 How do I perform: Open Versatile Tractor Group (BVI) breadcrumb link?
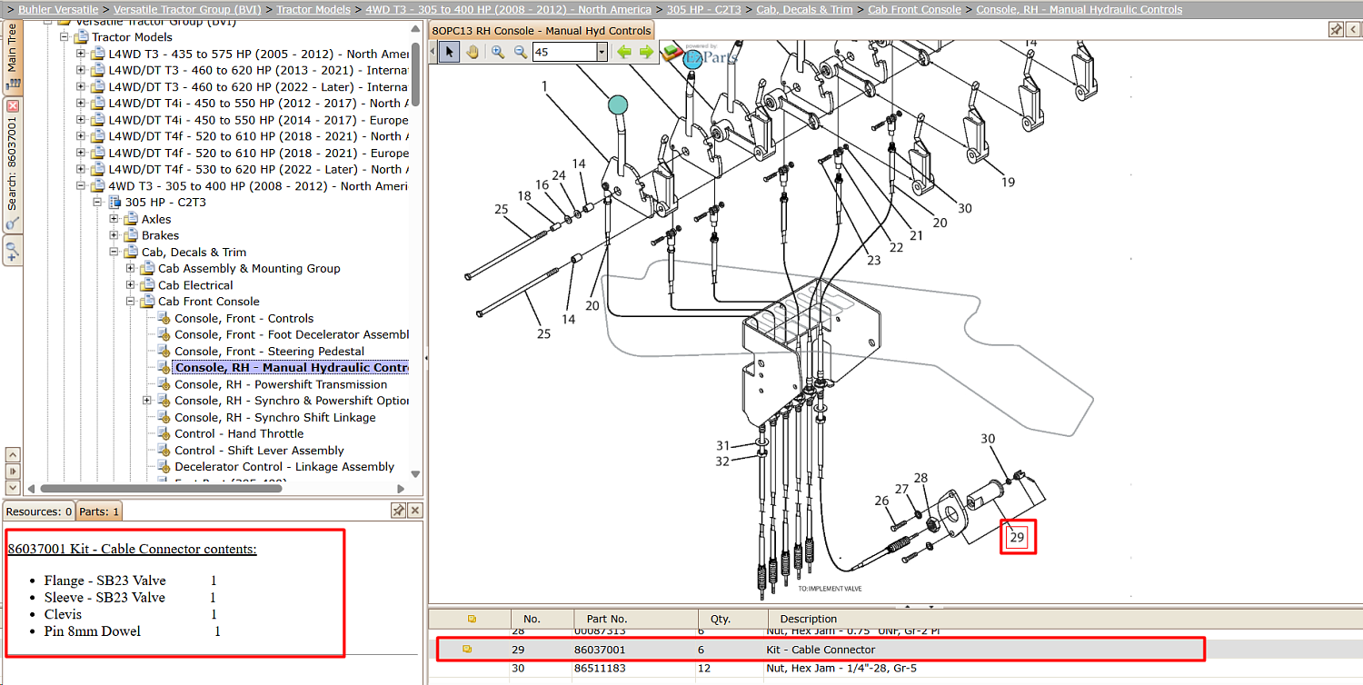pyautogui.click(x=187, y=9)
